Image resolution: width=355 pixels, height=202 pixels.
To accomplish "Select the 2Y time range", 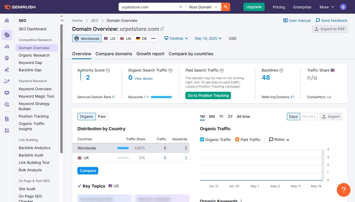I will click(x=230, y=117).
